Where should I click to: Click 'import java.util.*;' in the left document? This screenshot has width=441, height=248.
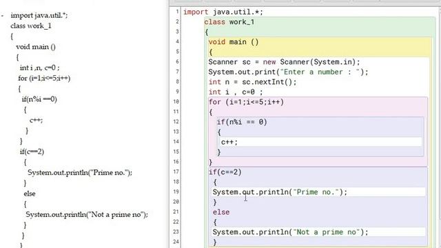tap(39, 15)
